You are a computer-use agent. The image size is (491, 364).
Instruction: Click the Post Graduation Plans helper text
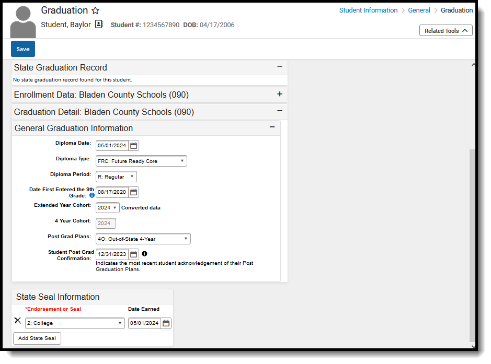click(175, 266)
